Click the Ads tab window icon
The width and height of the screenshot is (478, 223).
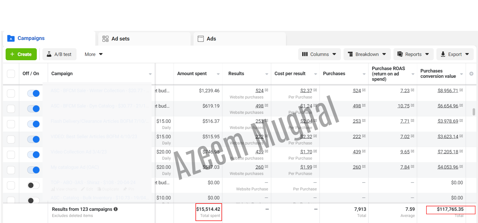tap(201, 39)
